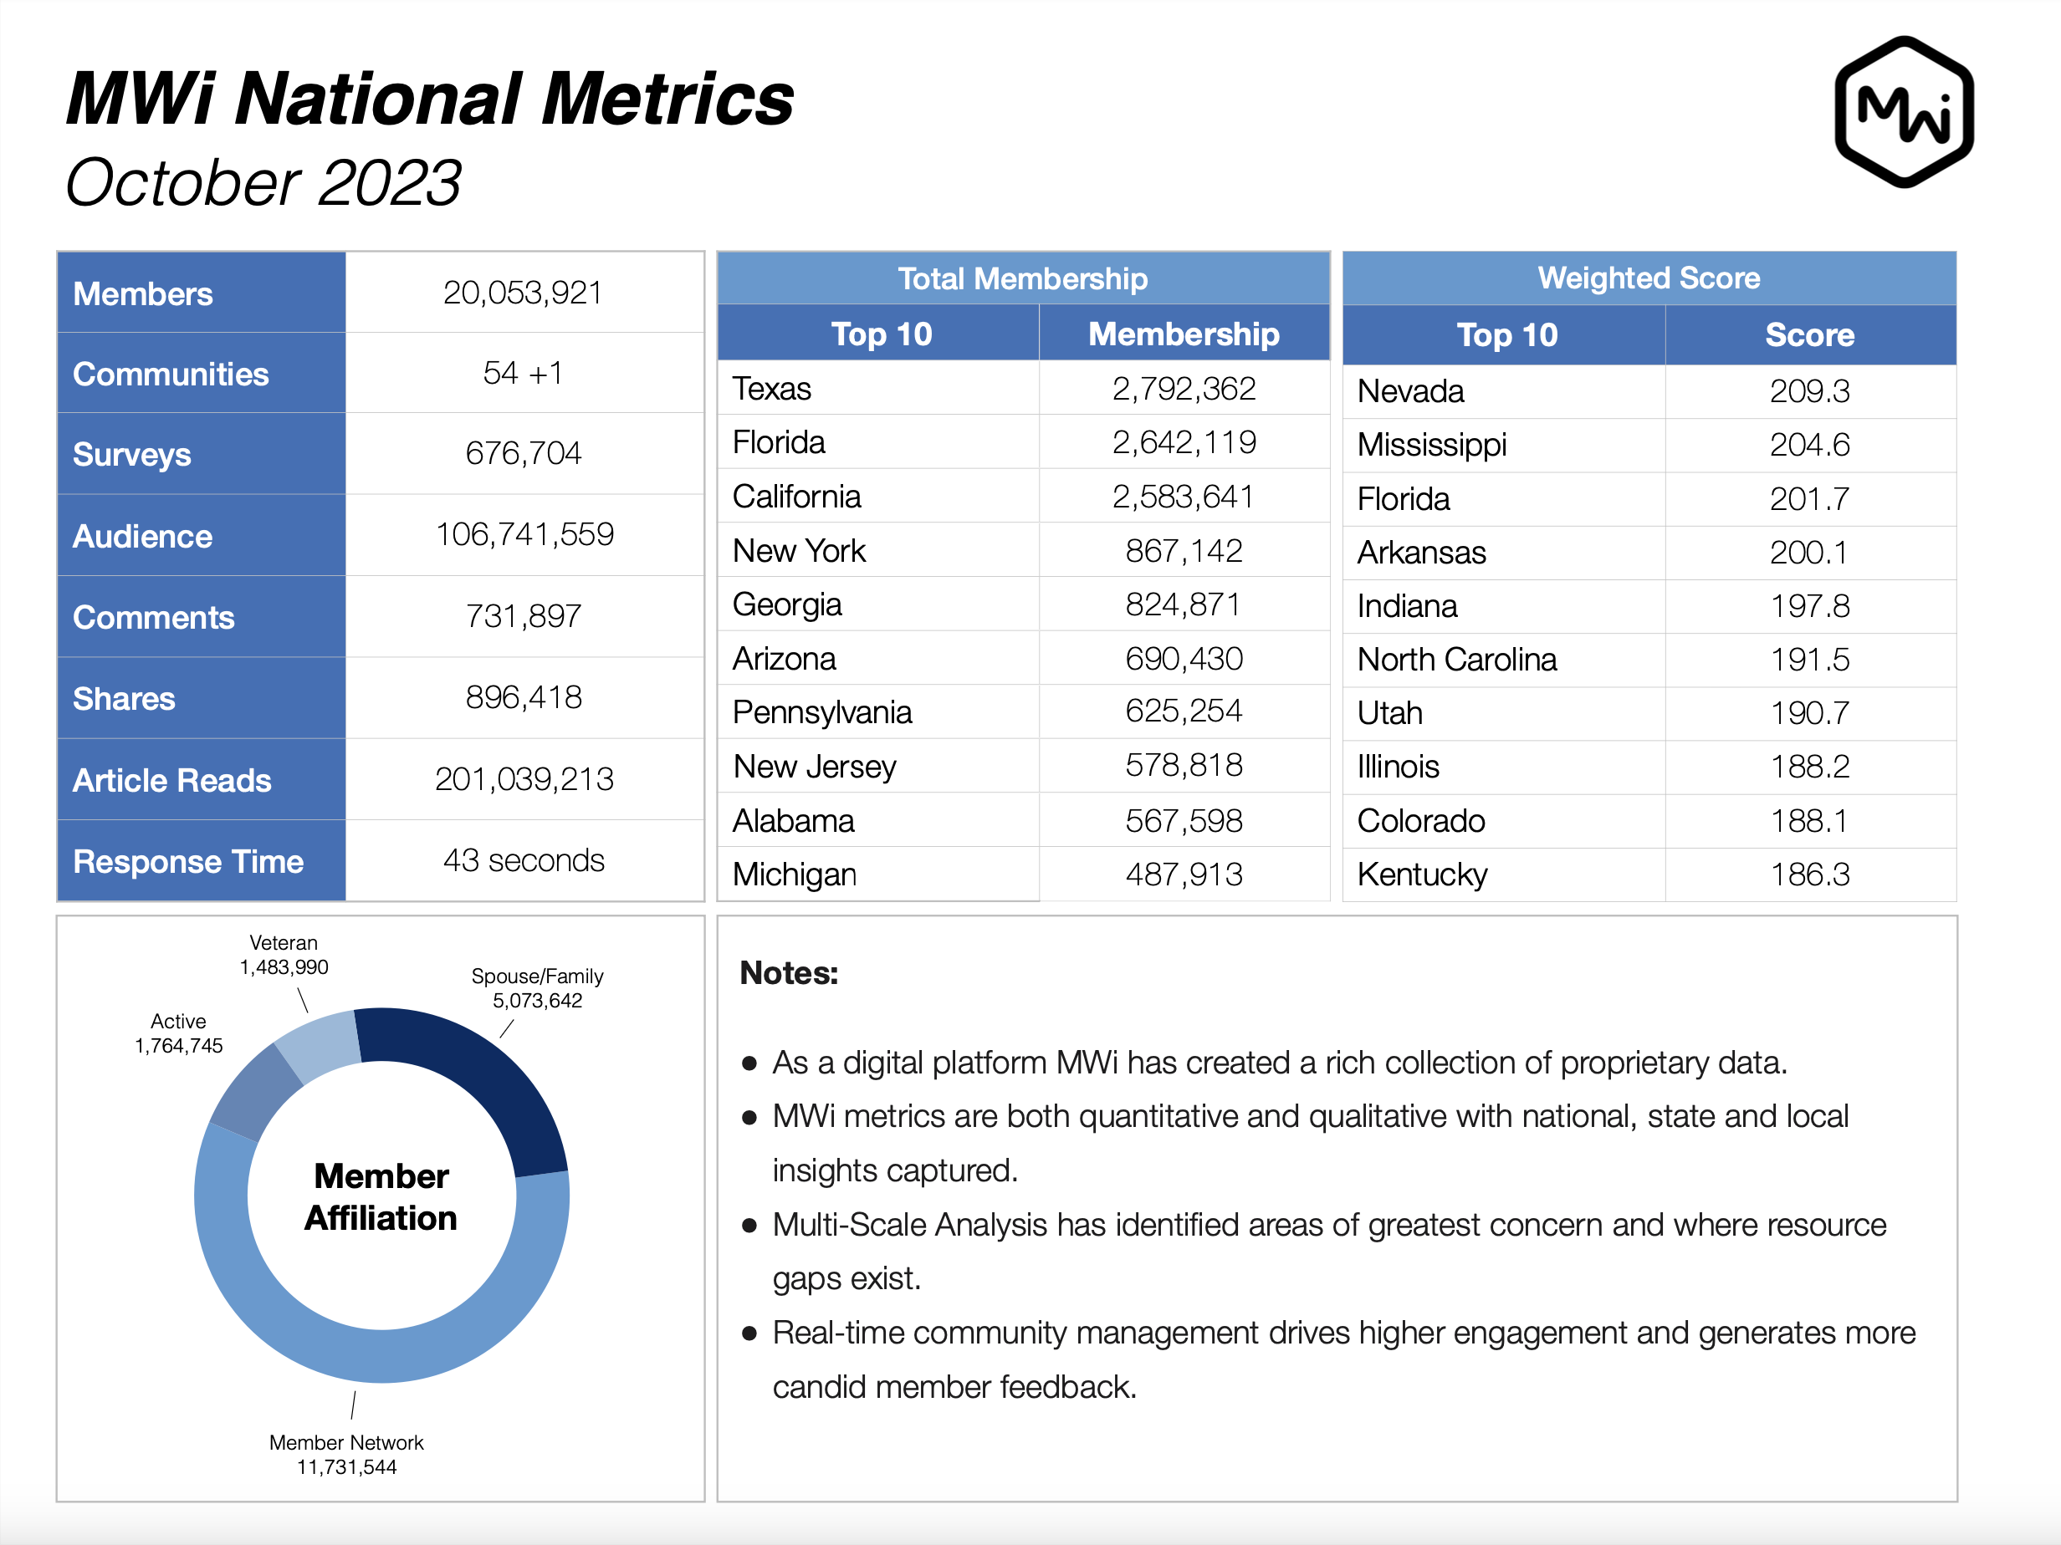Click the value 20,053,921
This screenshot has height=1545, width=2061.
click(x=523, y=293)
